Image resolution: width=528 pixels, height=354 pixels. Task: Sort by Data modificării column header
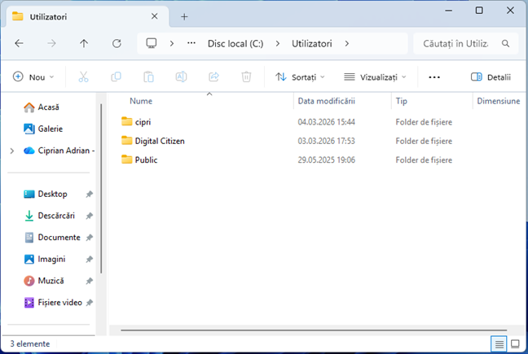pyautogui.click(x=326, y=101)
